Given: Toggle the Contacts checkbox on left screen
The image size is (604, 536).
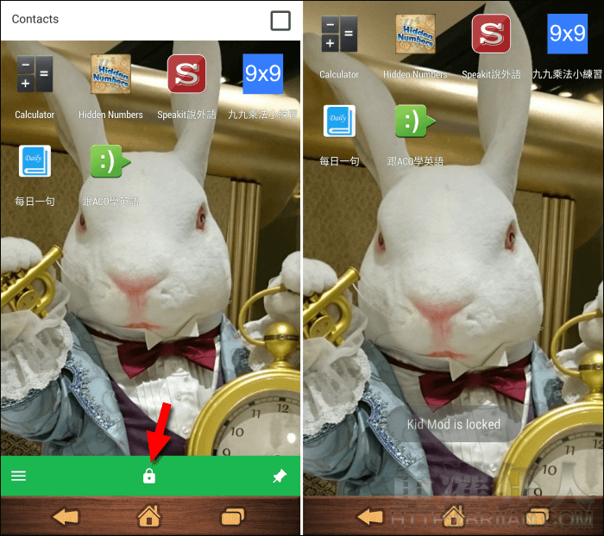Looking at the screenshot, I should 280,21.
